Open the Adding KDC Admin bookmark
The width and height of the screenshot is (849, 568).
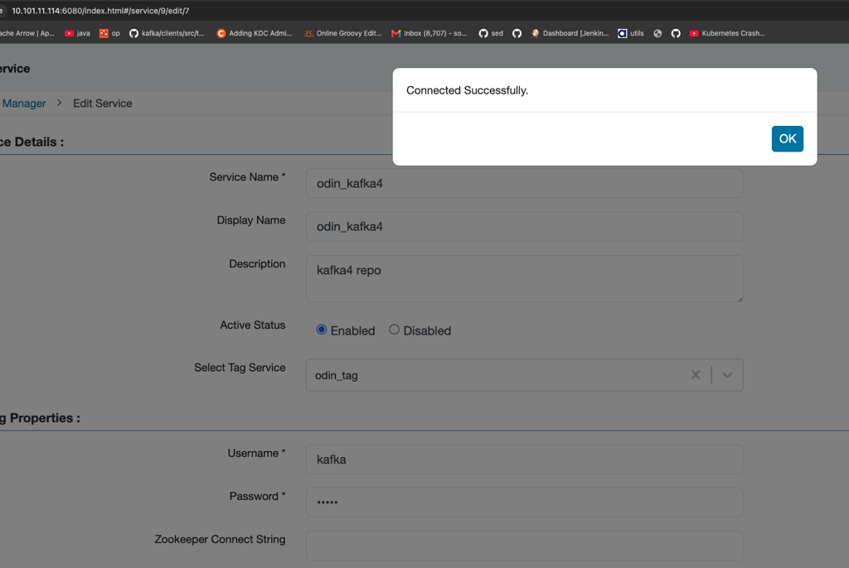[x=254, y=34]
